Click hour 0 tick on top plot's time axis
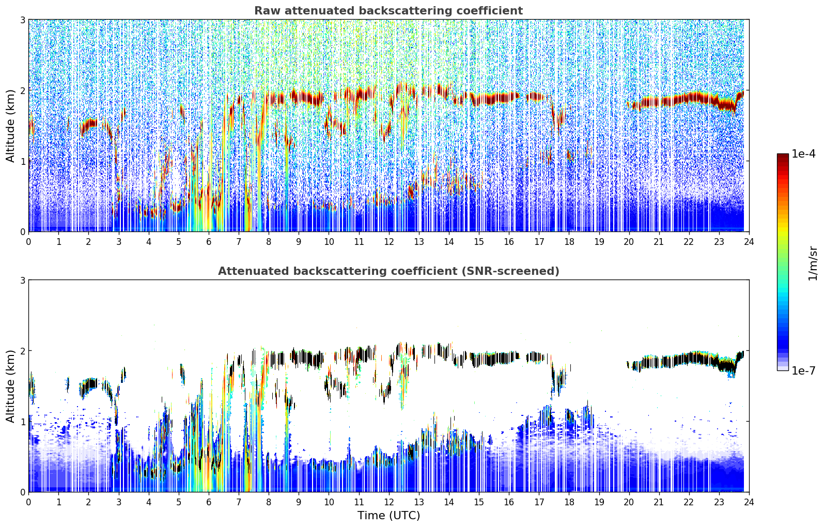The height and width of the screenshot is (527, 824). tap(28, 241)
